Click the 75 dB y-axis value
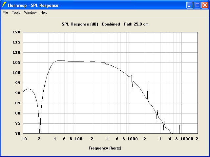 point(18,124)
